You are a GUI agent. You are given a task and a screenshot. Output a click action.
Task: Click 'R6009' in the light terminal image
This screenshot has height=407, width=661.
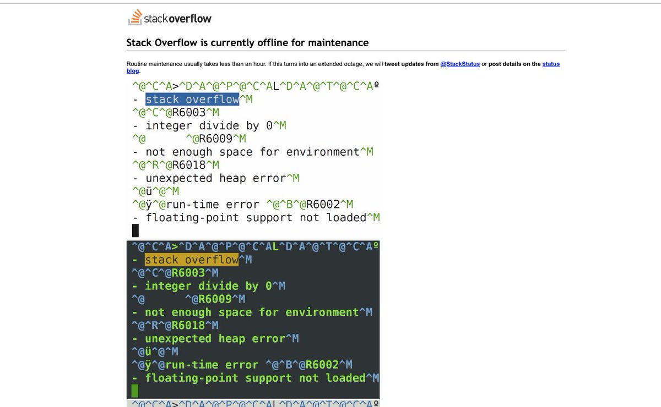tap(215, 139)
